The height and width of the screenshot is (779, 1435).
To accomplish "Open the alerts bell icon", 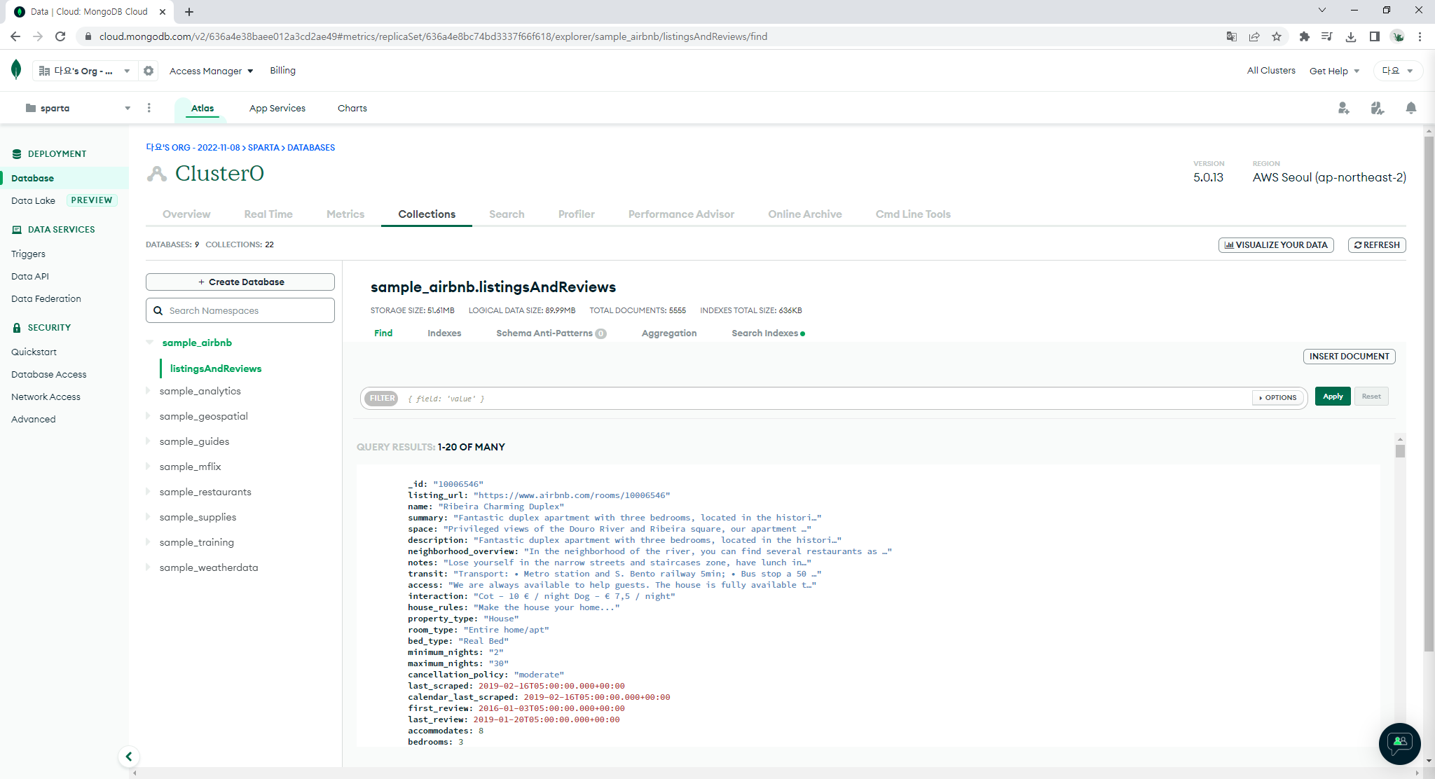I will click(1411, 108).
